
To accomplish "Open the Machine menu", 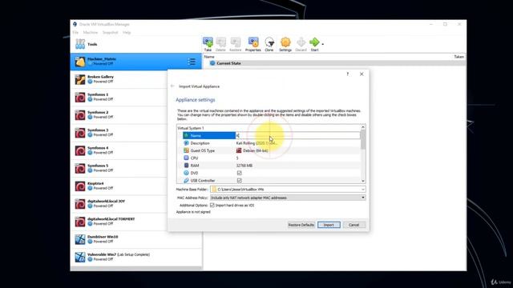I will pyautogui.click(x=91, y=32).
